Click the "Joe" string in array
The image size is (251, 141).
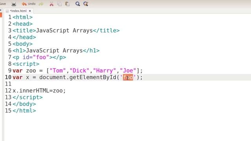tap(128, 70)
